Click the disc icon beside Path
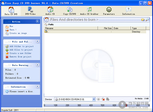Image resolution: width=153 pixels, height=112 pixels. (x=46, y=25)
